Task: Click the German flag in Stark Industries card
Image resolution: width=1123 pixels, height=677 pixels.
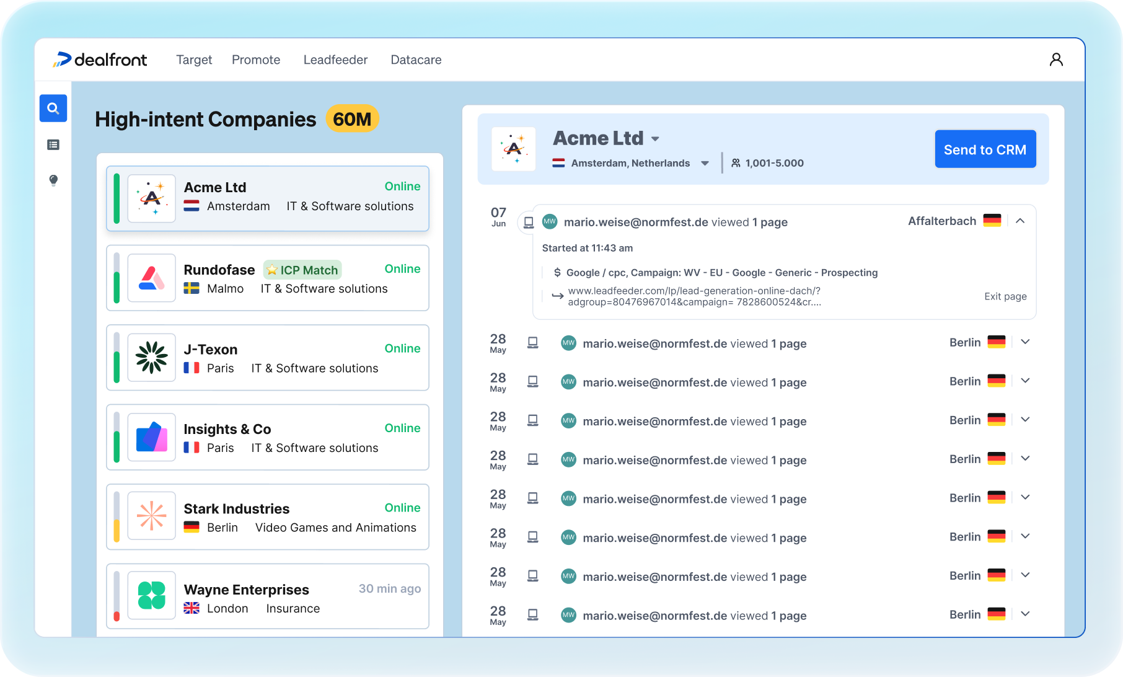Action: pyautogui.click(x=192, y=527)
